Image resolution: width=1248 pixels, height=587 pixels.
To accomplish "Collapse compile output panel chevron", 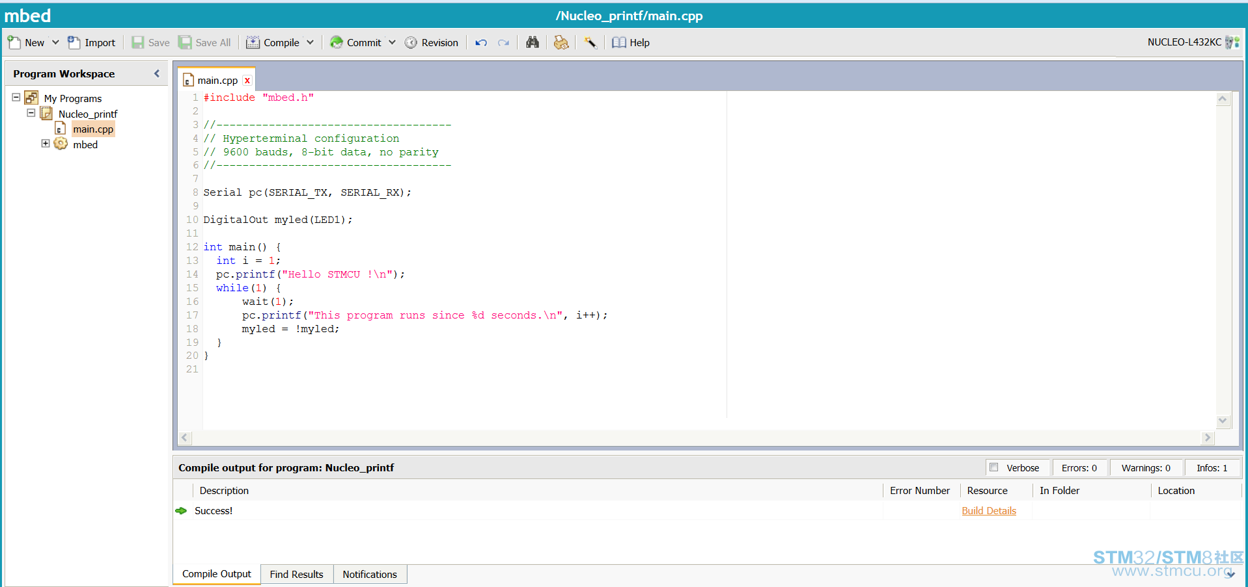I will pyautogui.click(x=1230, y=574).
